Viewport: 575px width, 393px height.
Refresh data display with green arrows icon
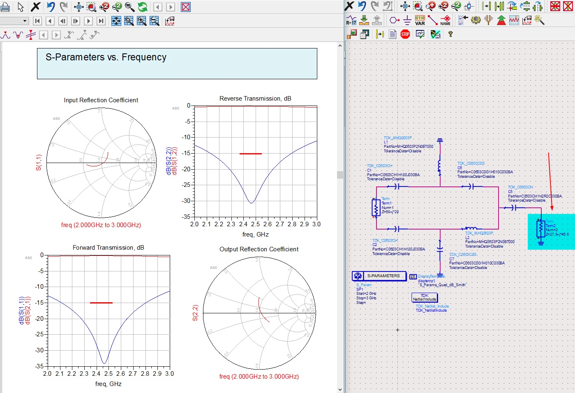142,7
